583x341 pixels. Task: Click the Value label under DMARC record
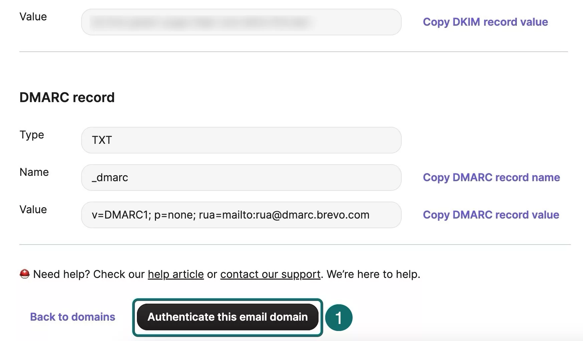pos(33,210)
